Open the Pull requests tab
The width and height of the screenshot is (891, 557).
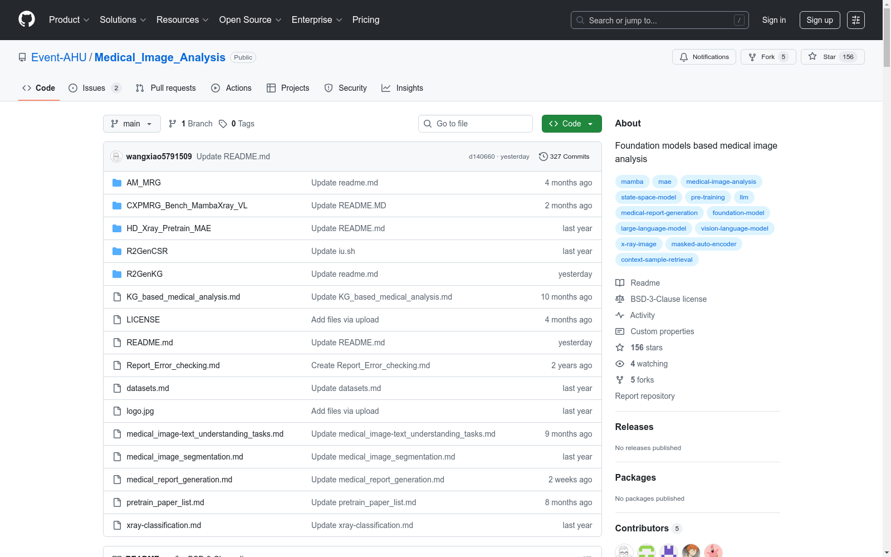coord(166,88)
